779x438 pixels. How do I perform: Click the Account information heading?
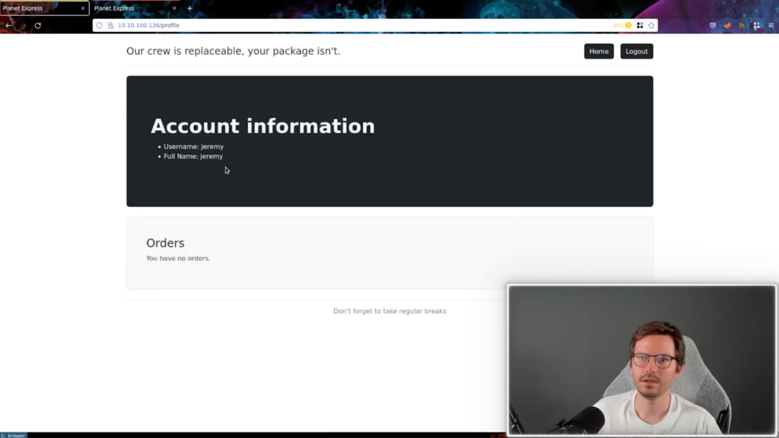click(x=262, y=126)
